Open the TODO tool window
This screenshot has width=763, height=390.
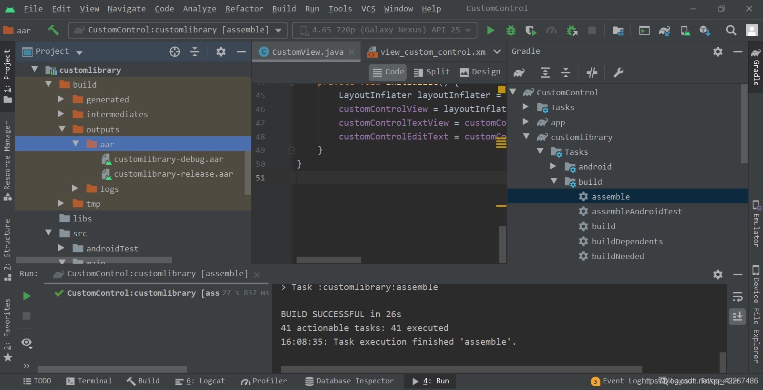point(37,381)
